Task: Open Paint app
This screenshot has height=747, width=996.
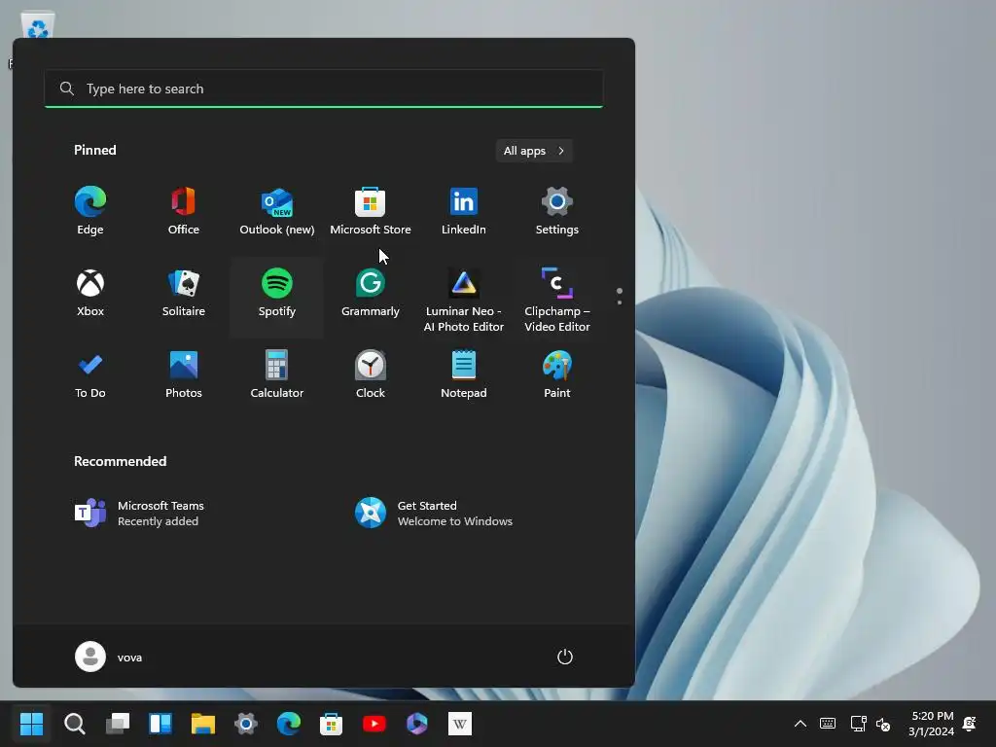Action: 557,374
